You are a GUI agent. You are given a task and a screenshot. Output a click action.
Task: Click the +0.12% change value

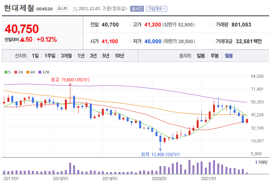47,39
